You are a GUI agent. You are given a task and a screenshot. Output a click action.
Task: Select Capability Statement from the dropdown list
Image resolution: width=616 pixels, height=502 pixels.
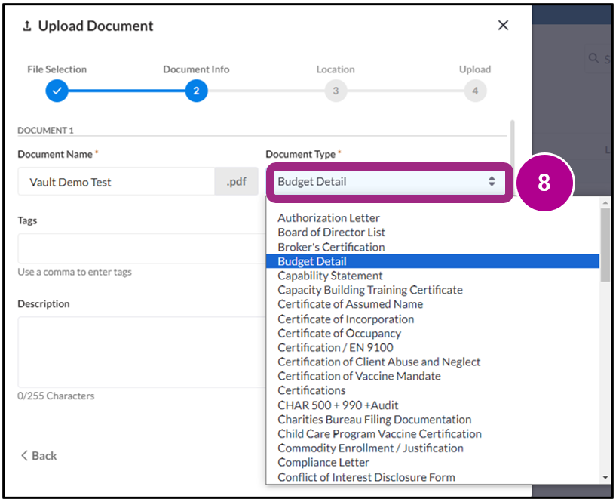click(x=330, y=276)
